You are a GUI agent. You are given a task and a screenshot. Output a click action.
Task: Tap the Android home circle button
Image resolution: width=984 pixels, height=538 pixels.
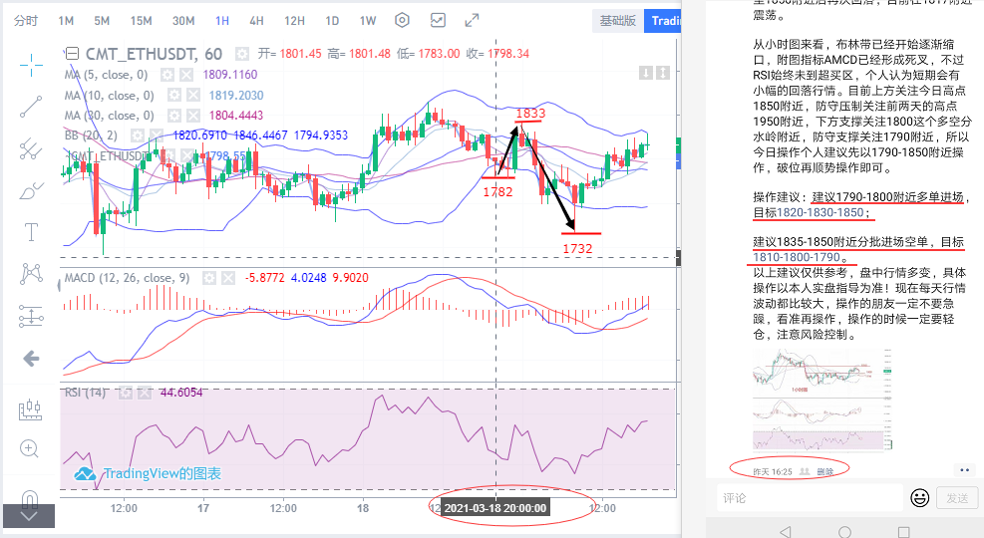coord(844,532)
